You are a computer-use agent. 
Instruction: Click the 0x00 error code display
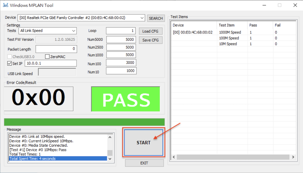[x=39, y=98]
